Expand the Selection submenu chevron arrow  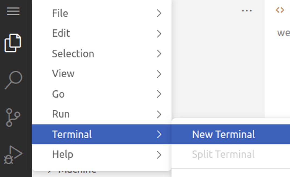(x=159, y=54)
